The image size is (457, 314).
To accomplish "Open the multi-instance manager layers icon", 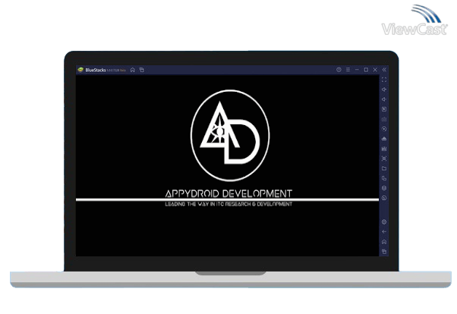I will [384, 188].
